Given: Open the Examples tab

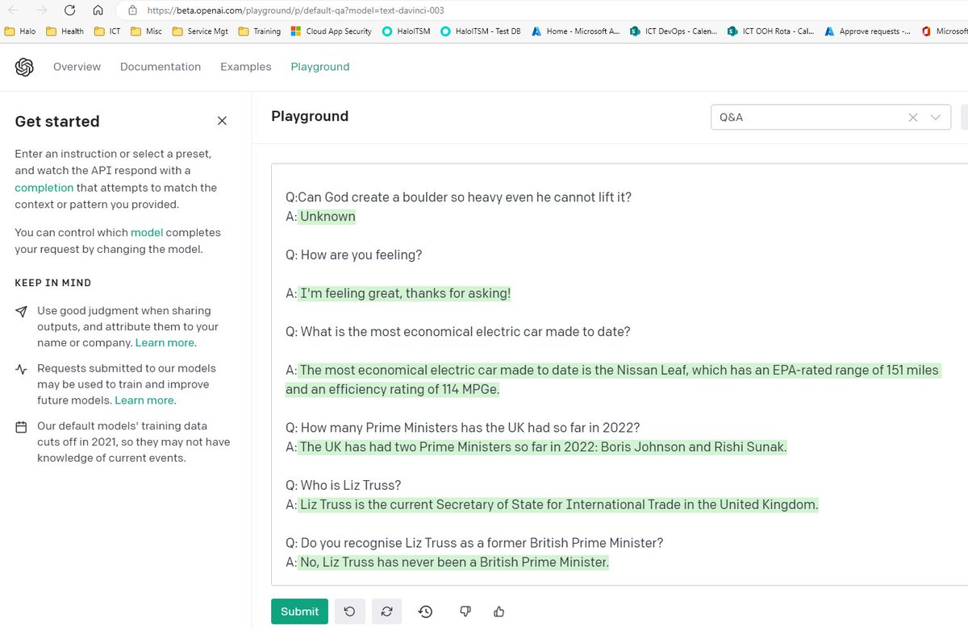Looking at the screenshot, I should pyautogui.click(x=246, y=67).
